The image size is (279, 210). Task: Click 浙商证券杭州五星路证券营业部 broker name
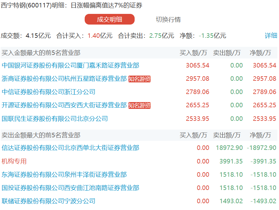(x=64, y=79)
